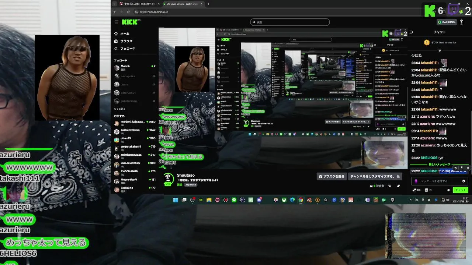Screen dimensions: 472x265
Task: Open emoji picker in chat input
Action: coord(464,181)
